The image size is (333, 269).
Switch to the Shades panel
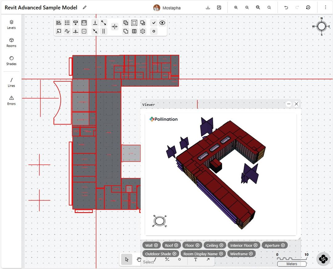click(11, 61)
